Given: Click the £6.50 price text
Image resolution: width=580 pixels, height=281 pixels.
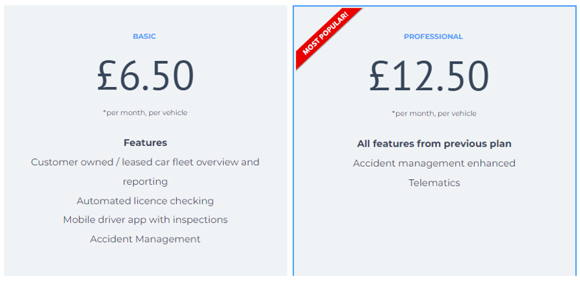Looking at the screenshot, I should click(146, 76).
